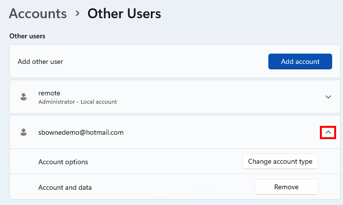Click the Other users section heading
The image size is (343, 205).
tap(28, 36)
